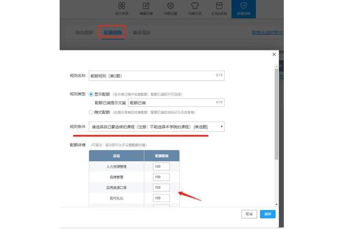Click the 配额已满 prompt text field
344x229 pixels.
(x=176, y=102)
